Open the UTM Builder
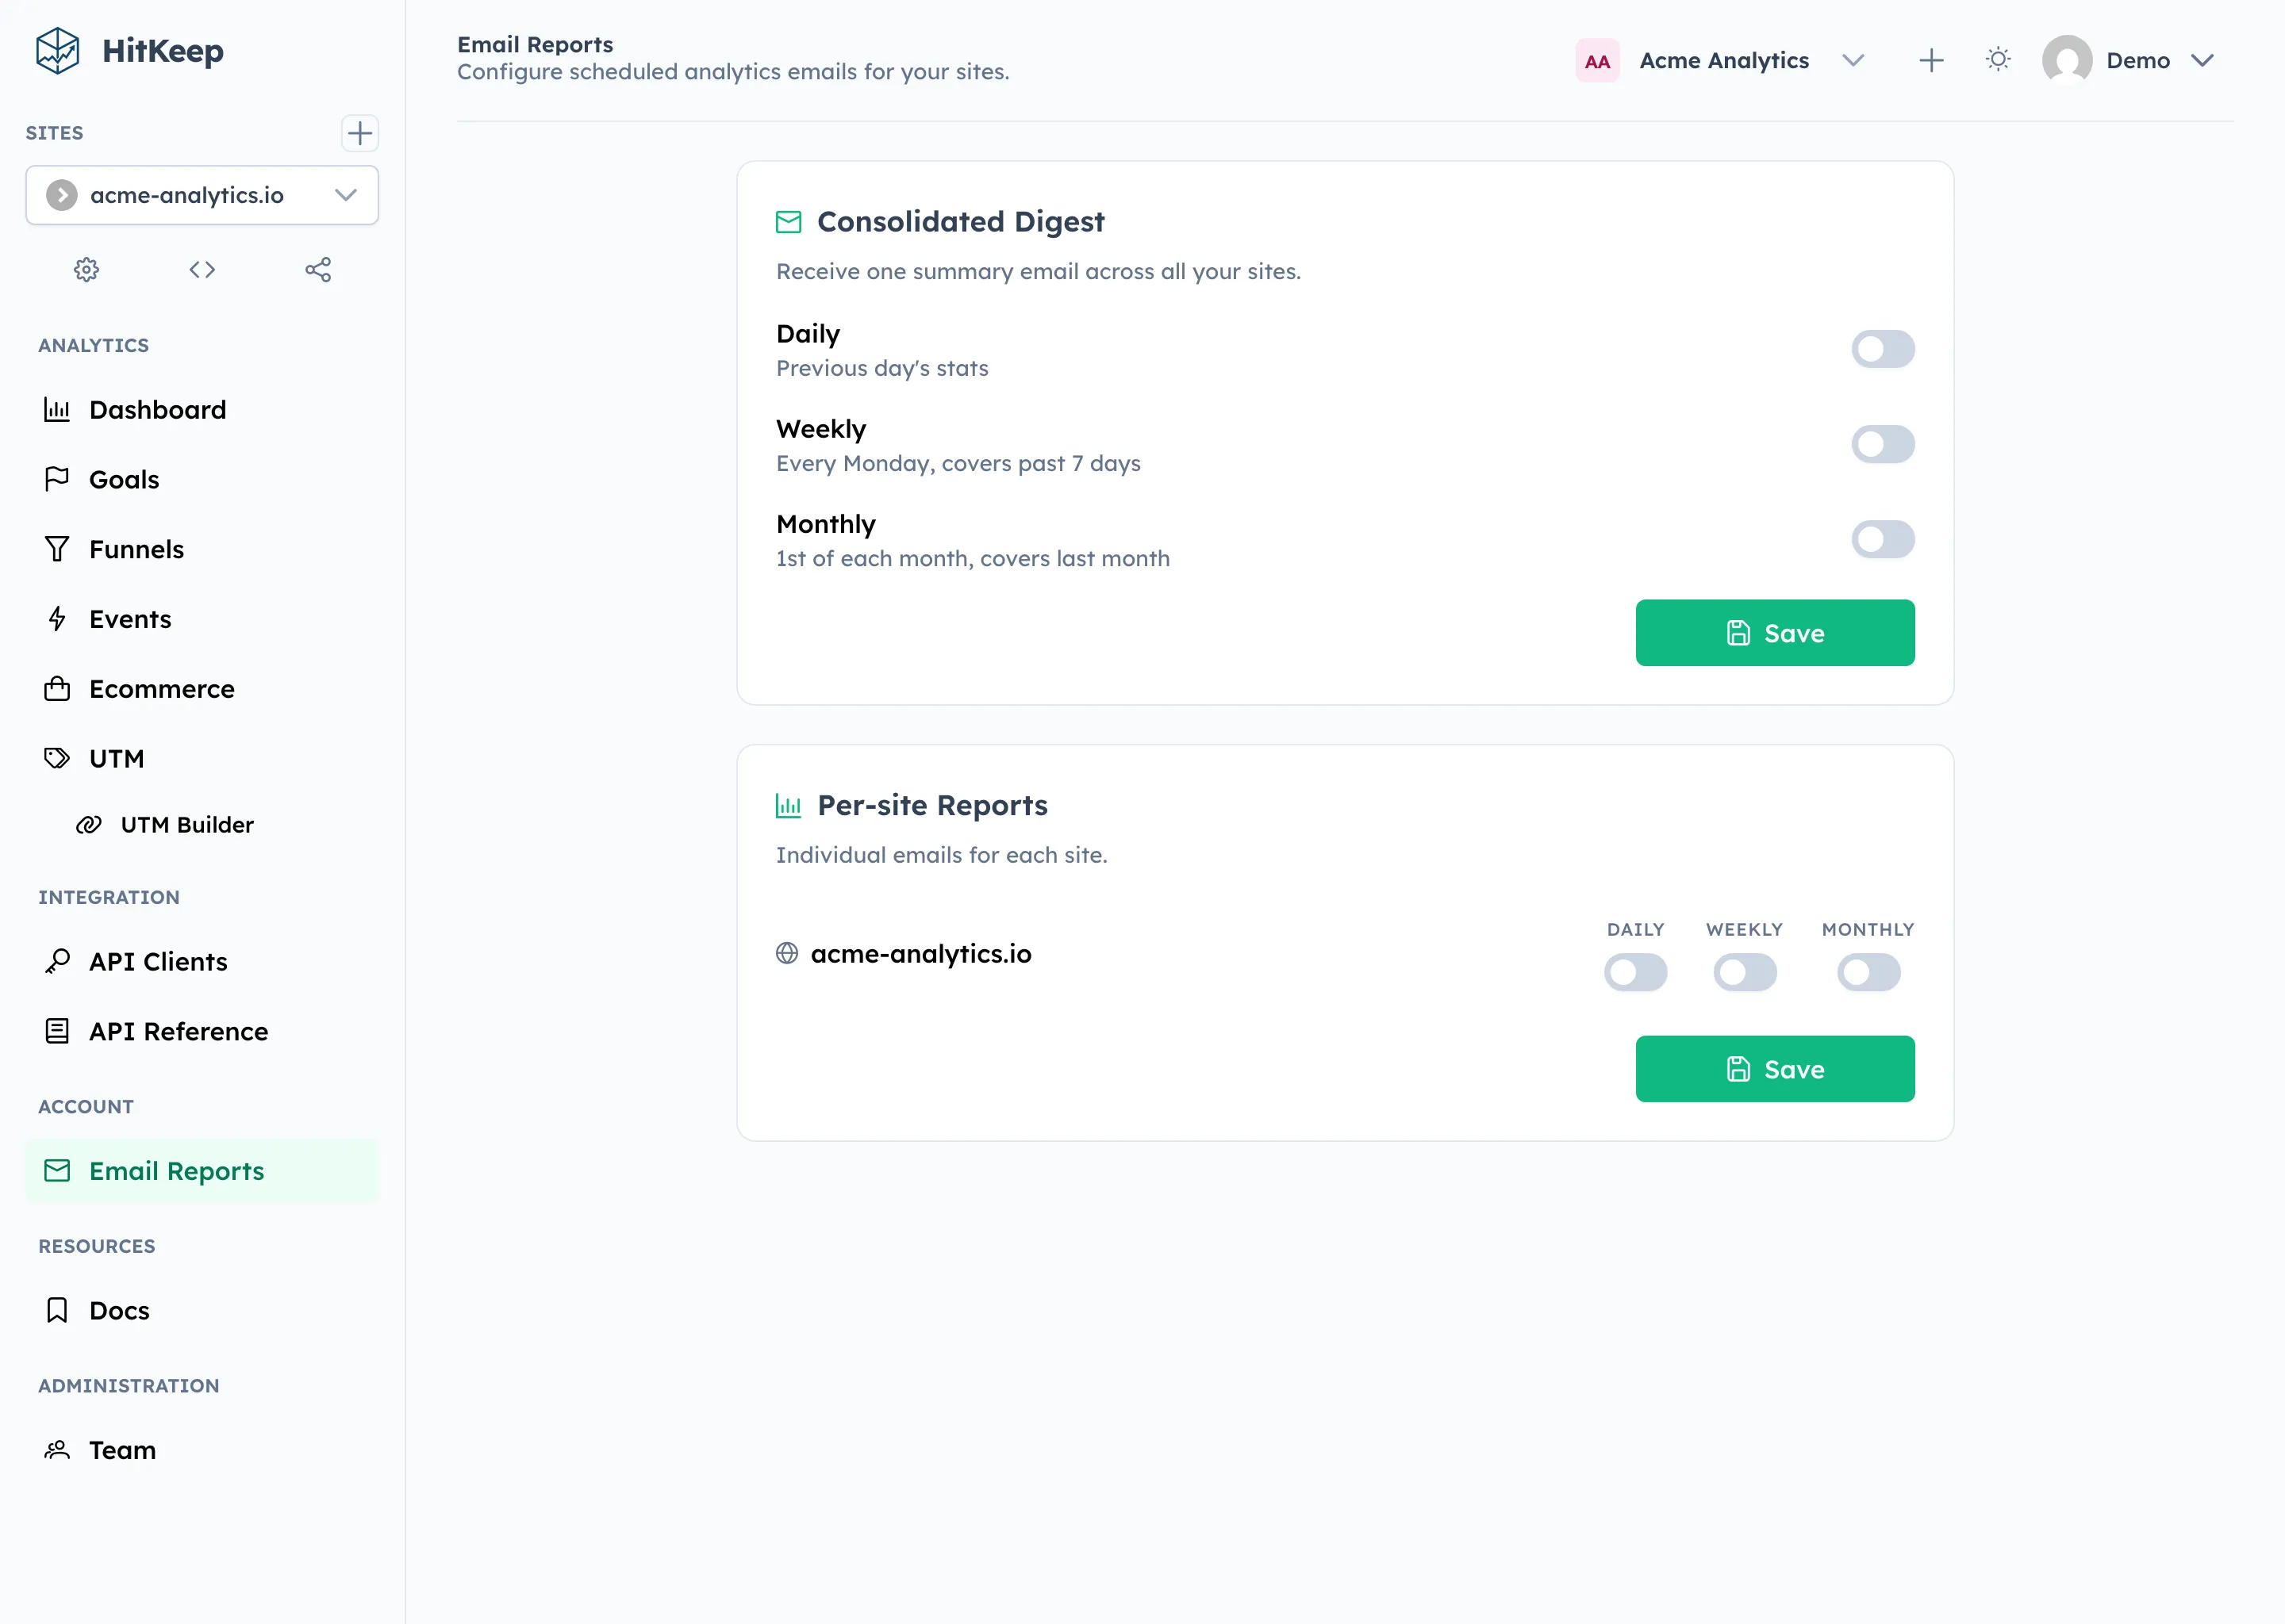The height and width of the screenshot is (1624, 2285). coord(186,824)
